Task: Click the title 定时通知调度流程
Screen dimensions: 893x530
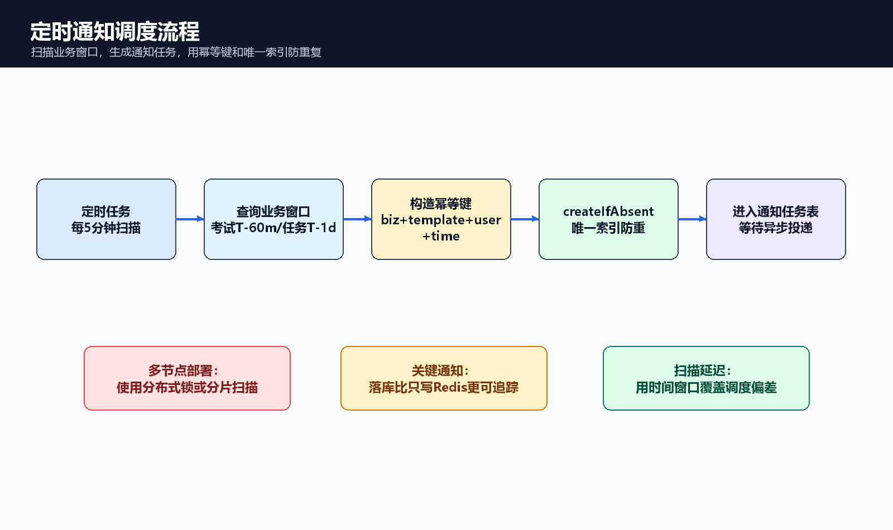Action: coord(115,32)
